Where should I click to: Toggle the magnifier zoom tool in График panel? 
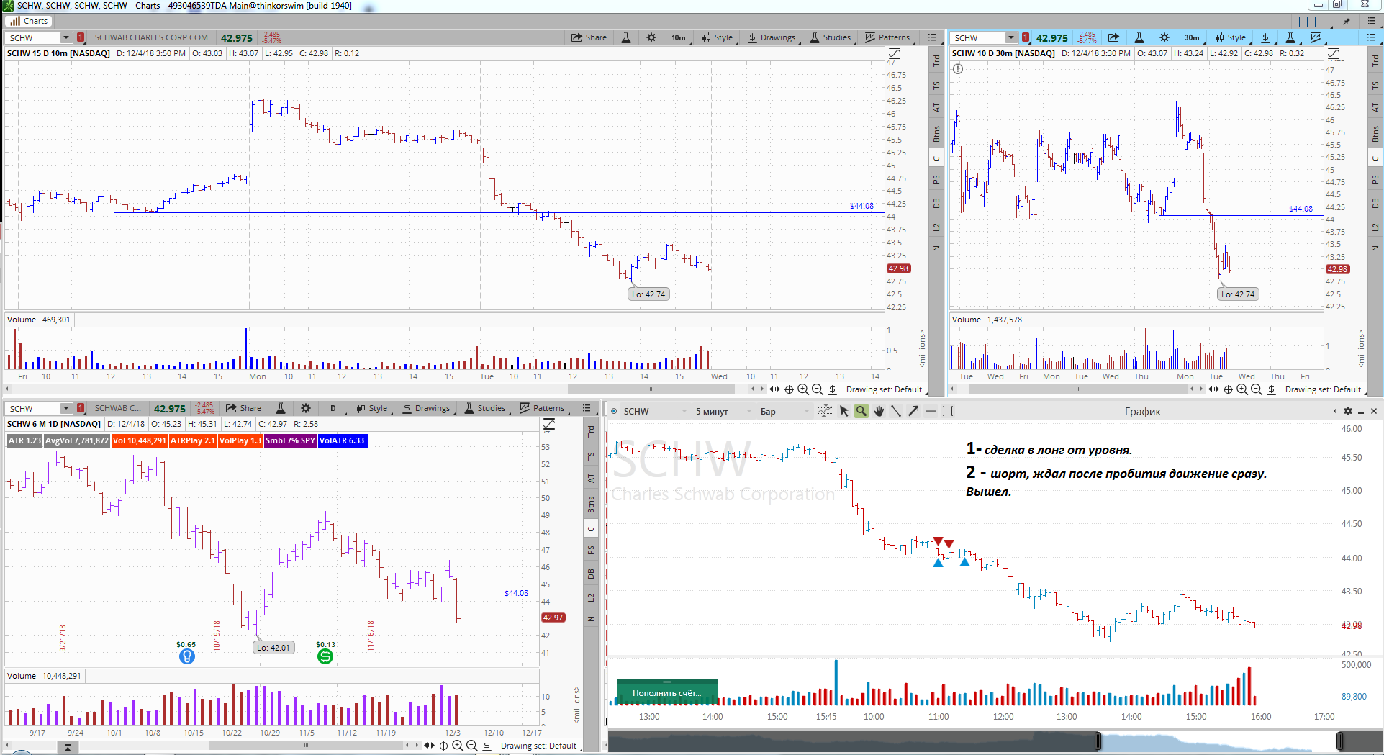pos(861,411)
